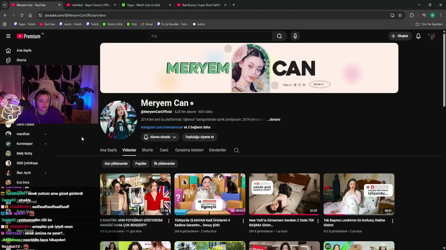Search within channel using magnifier icon
Screen dimensions: 446x250
coord(236,150)
